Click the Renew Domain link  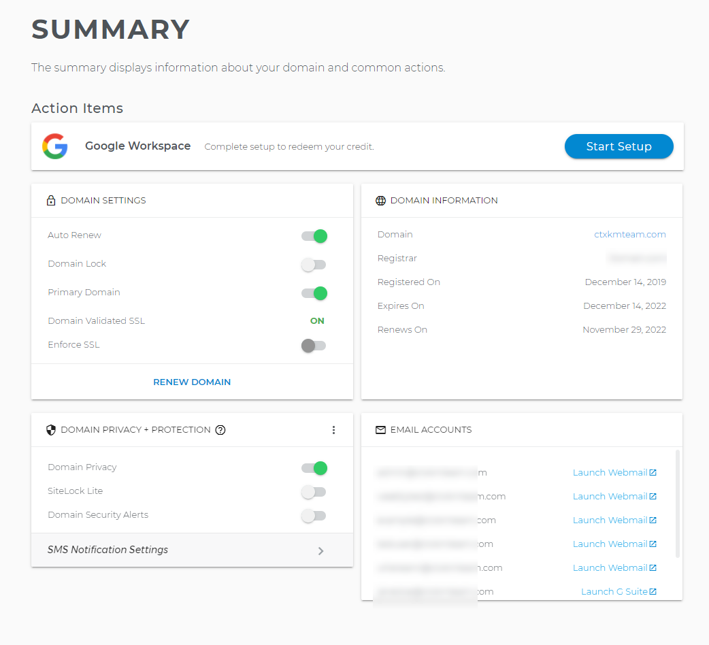pyautogui.click(x=192, y=382)
